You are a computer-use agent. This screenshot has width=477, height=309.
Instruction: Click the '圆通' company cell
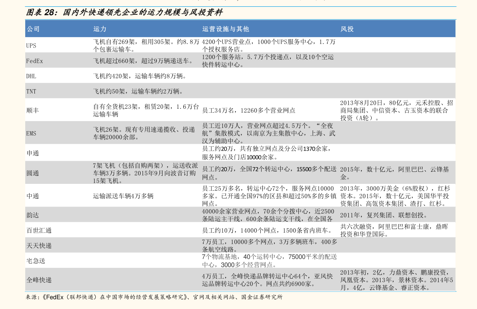(32, 173)
